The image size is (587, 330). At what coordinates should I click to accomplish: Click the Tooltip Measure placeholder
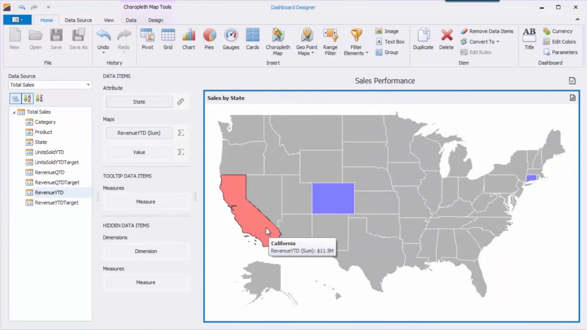tap(146, 202)
